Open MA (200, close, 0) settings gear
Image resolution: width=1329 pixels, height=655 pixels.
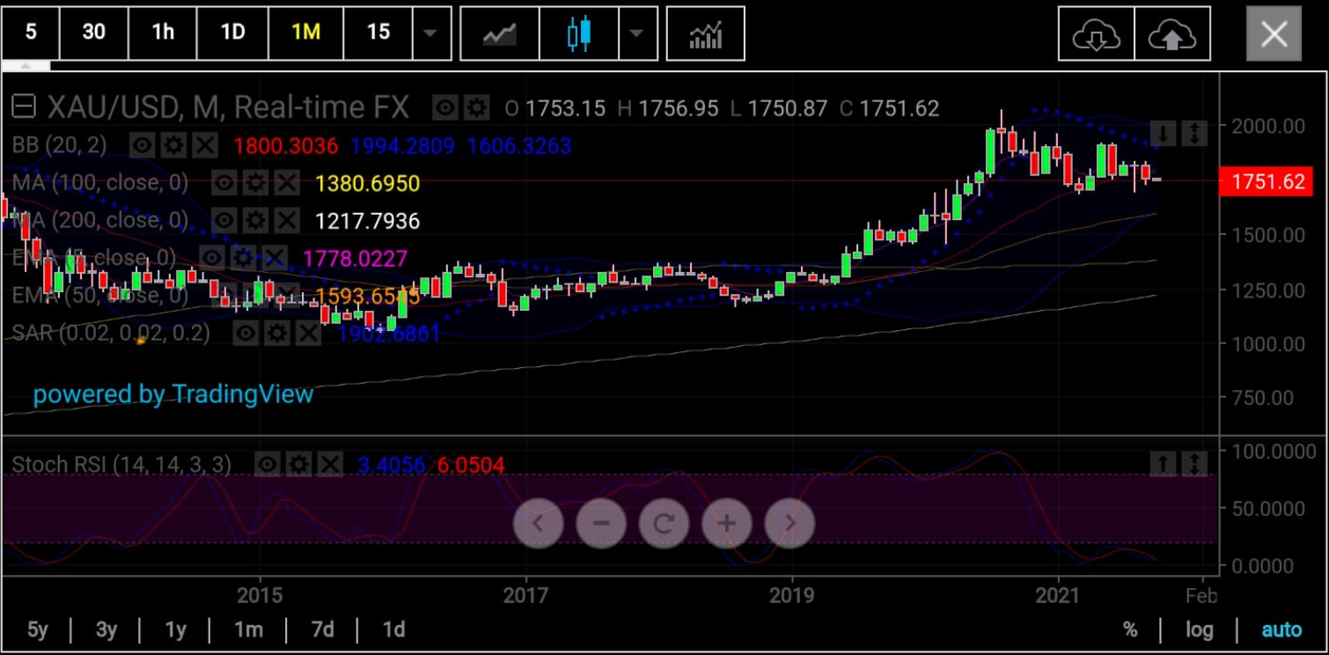click(x=255, y=220)
